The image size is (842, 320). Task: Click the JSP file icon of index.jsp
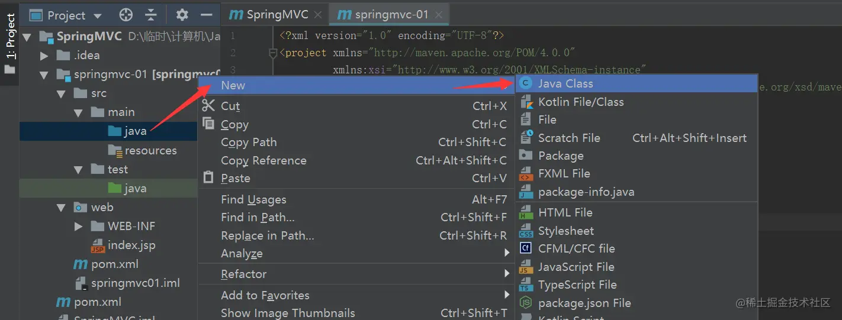point(98,245)
